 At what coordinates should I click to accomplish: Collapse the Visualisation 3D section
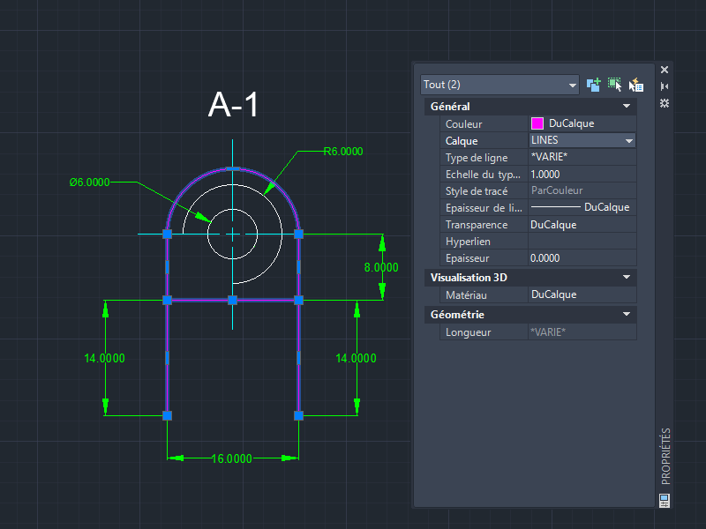[627, 277]
